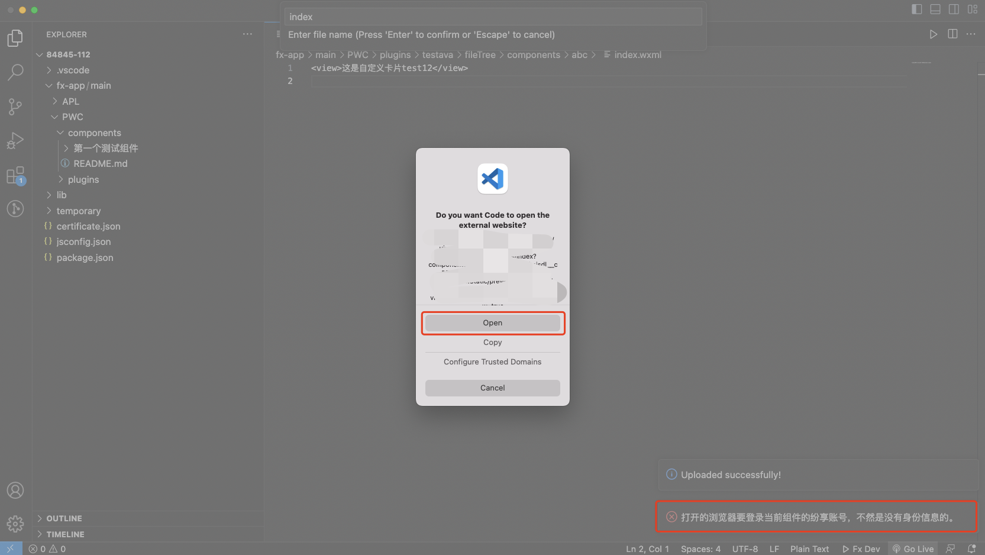
Task: Open the Run and Debug icon
Action: [x=15, y=141]
